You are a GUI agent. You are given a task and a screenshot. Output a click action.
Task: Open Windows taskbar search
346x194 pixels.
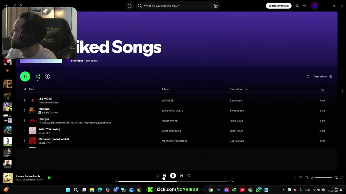(x=76, y=190)
